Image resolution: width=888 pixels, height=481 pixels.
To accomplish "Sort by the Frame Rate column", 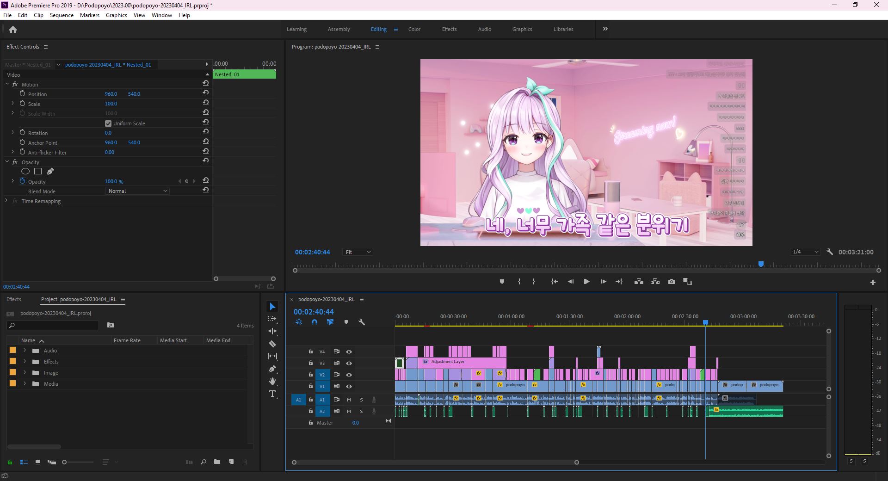I will [x=127, y=340].
